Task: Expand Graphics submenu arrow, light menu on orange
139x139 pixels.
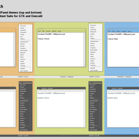Action: pyautogui.click(x=30, y=48)
